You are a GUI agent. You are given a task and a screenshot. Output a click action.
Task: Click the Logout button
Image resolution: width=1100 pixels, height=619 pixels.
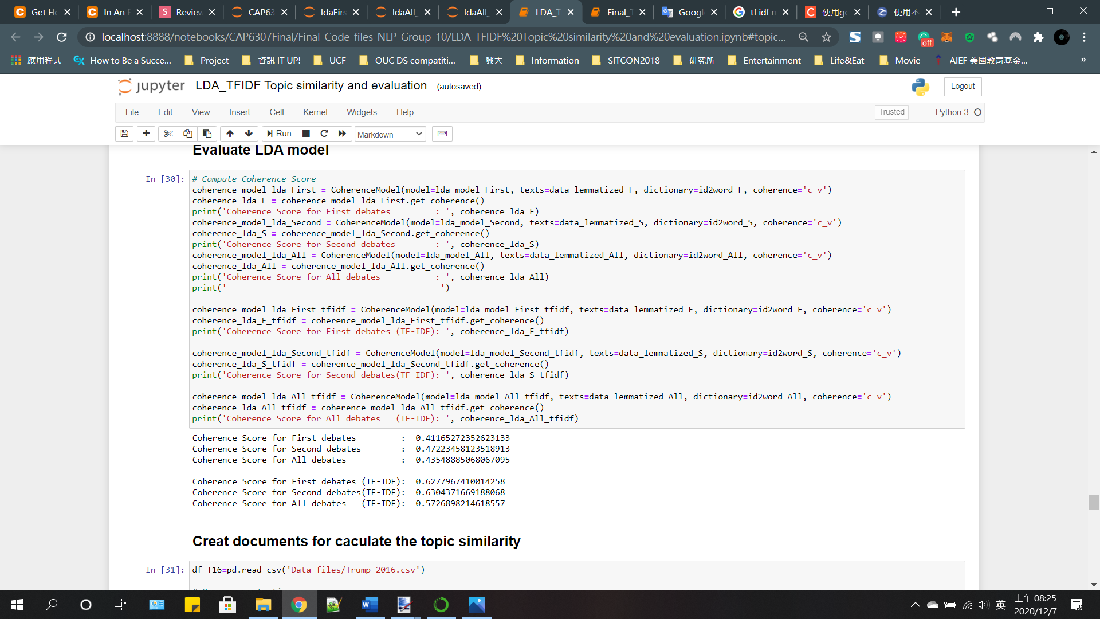coord(962,87)
